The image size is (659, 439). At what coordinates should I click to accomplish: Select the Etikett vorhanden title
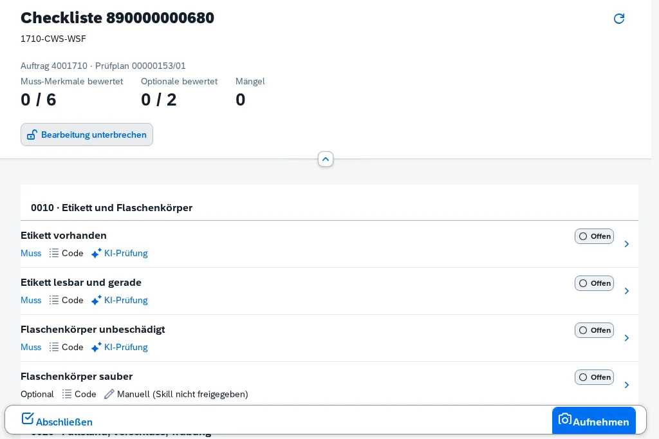coord(64,236)
